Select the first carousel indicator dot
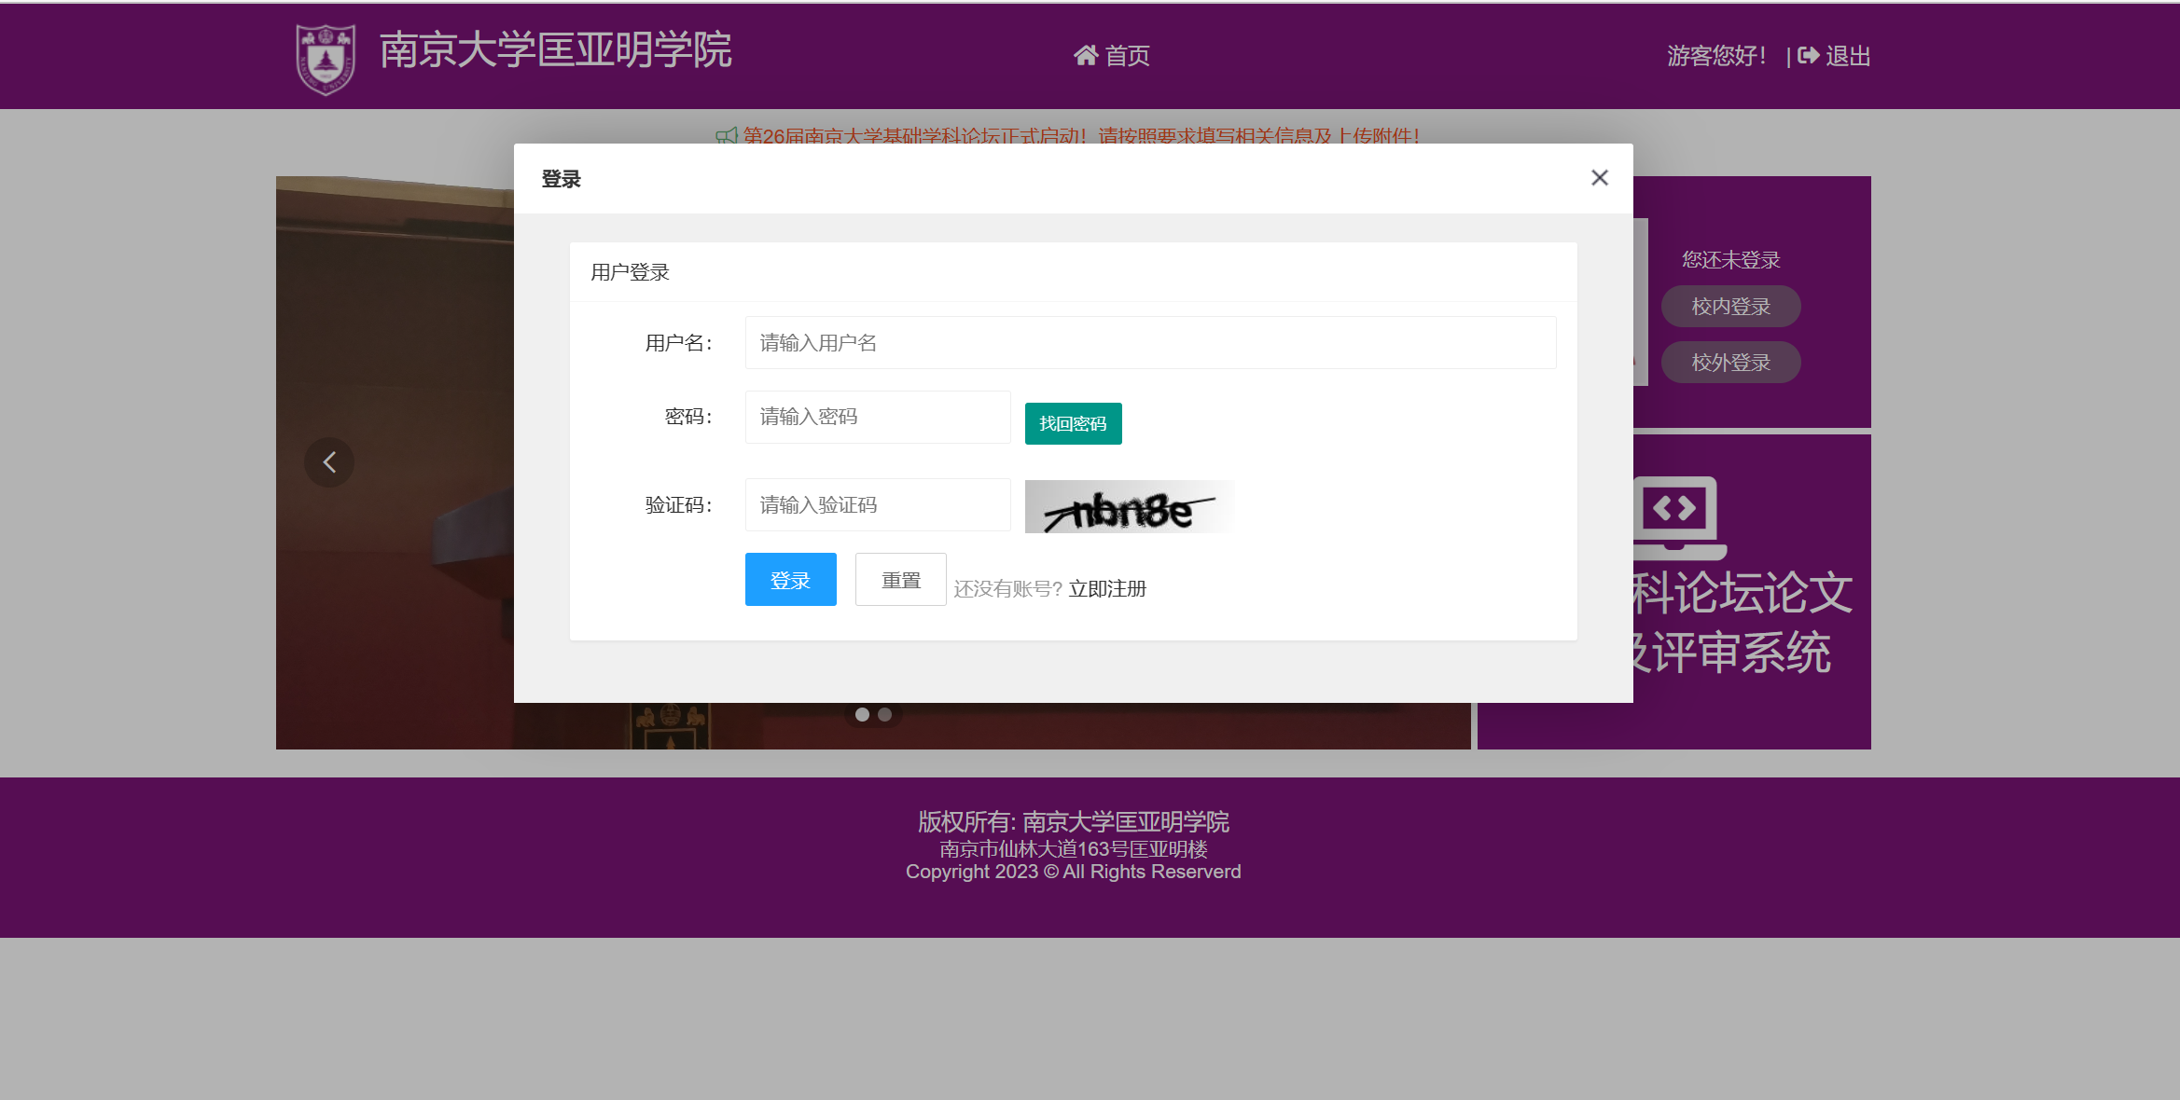The width and height of the screenshot is (2180, 1100). (862, 715)
